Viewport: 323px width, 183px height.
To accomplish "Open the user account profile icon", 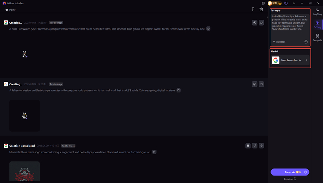I will (x=286, y=3).
